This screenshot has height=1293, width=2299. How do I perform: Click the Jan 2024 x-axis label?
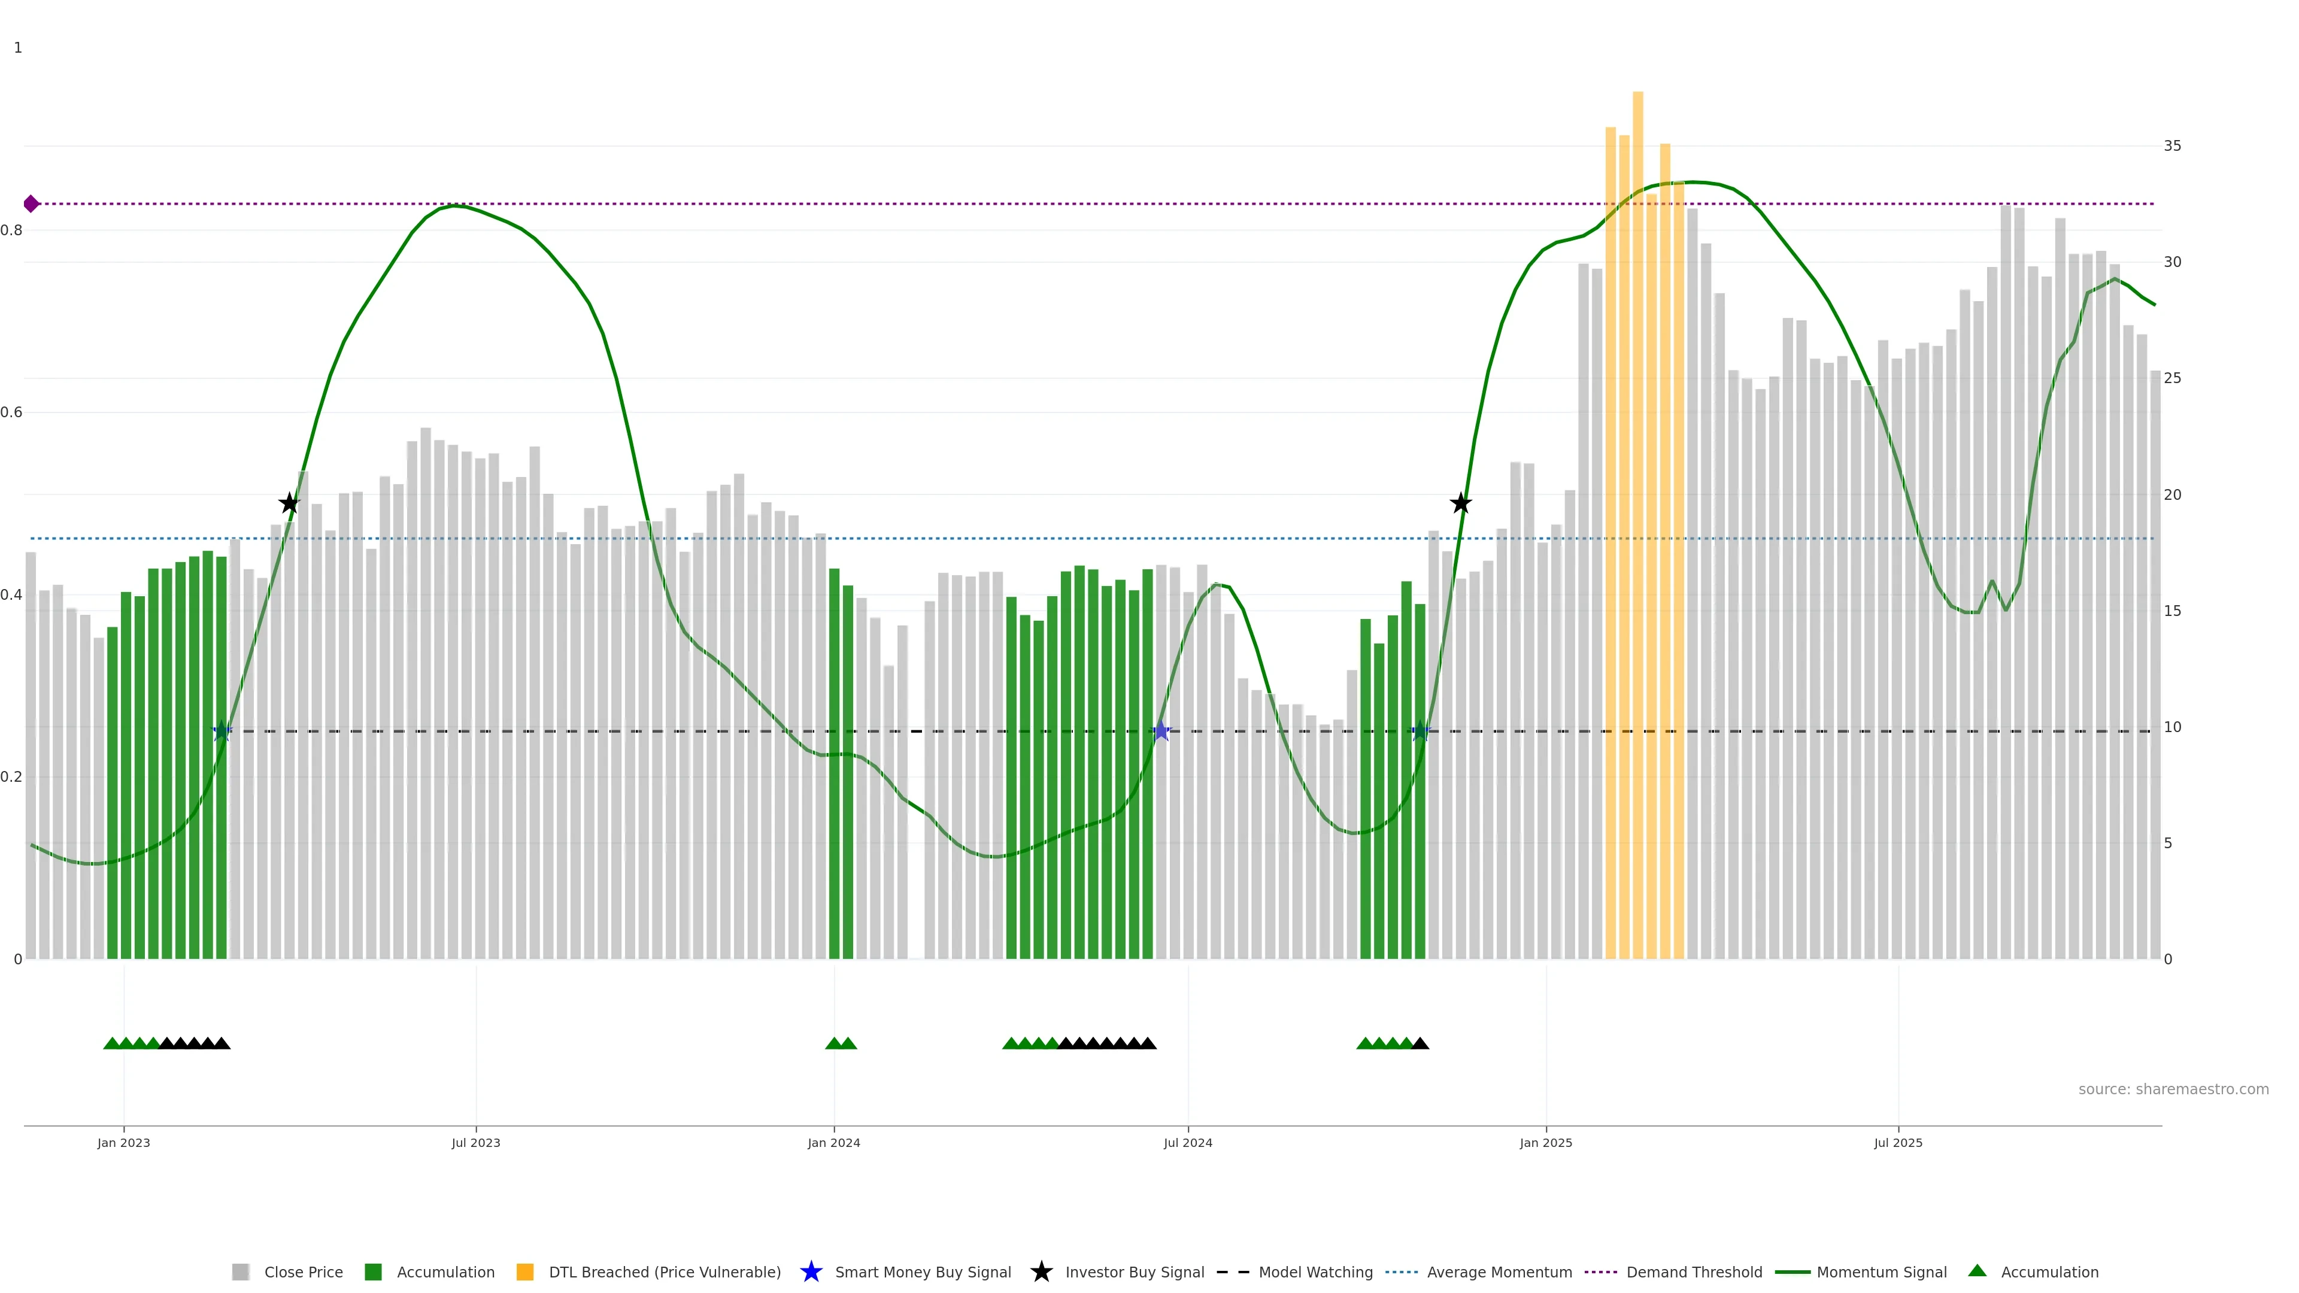pyautogui.click(x=833, y=1142)
